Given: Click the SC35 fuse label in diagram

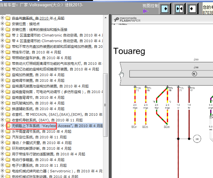Looking at the screenshot, I should point(167,127).
